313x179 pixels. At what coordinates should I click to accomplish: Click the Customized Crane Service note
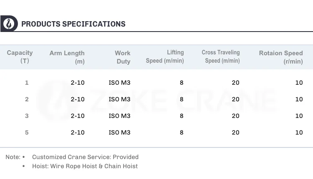coord(85,157)
